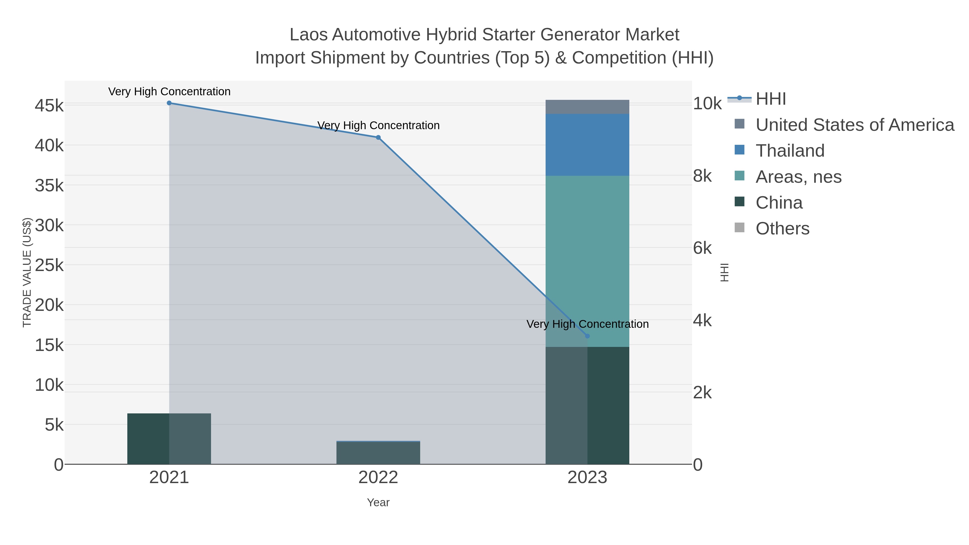Toggle the HHI legend entry
This screenshot has width=969, height=545.
(757, 99)
